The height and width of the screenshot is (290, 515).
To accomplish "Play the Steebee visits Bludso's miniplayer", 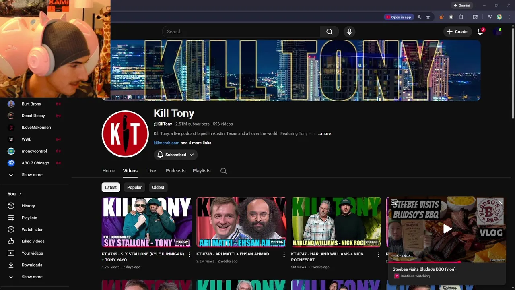I will click(447, 229).
